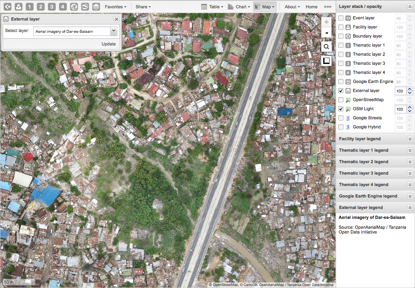Zoom out using the minus map control

point(326,33)
